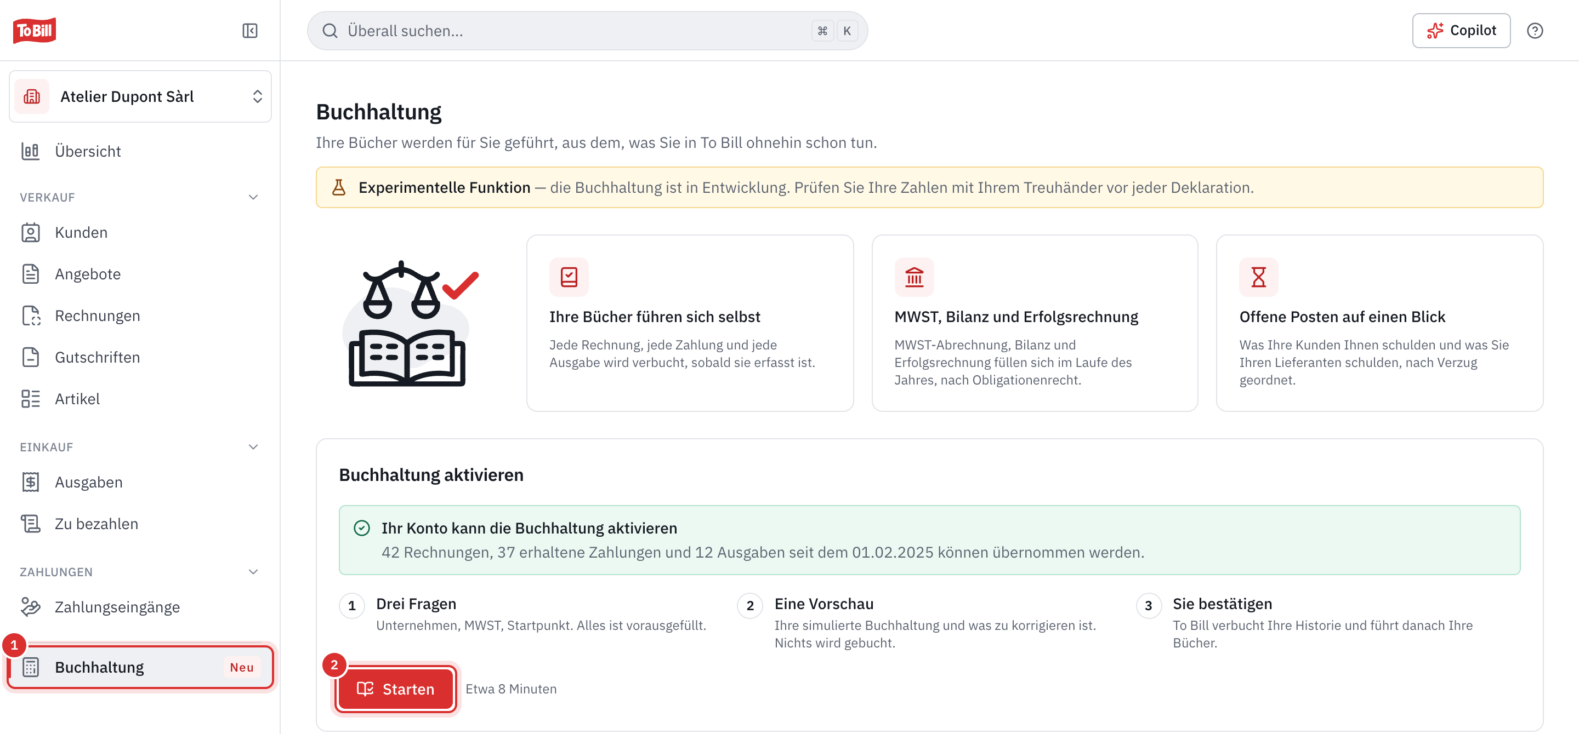Screen dimensions: 1579x734
Task: Go to Angebote
Action: click(x=140, y=274)
